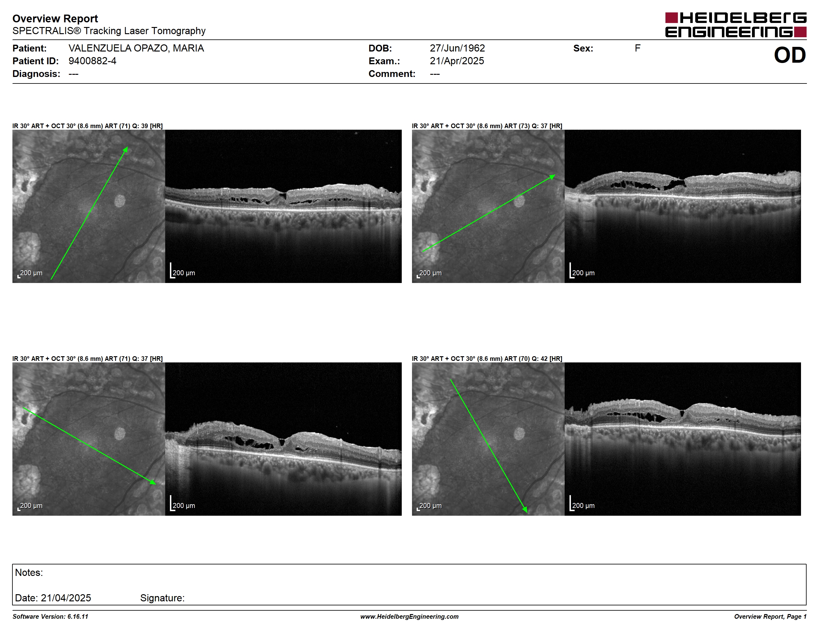The width and height of the screenshot is (819, 633).
Task: Open www.HeidelbergEngineering.com link
Action: (409, 617)
